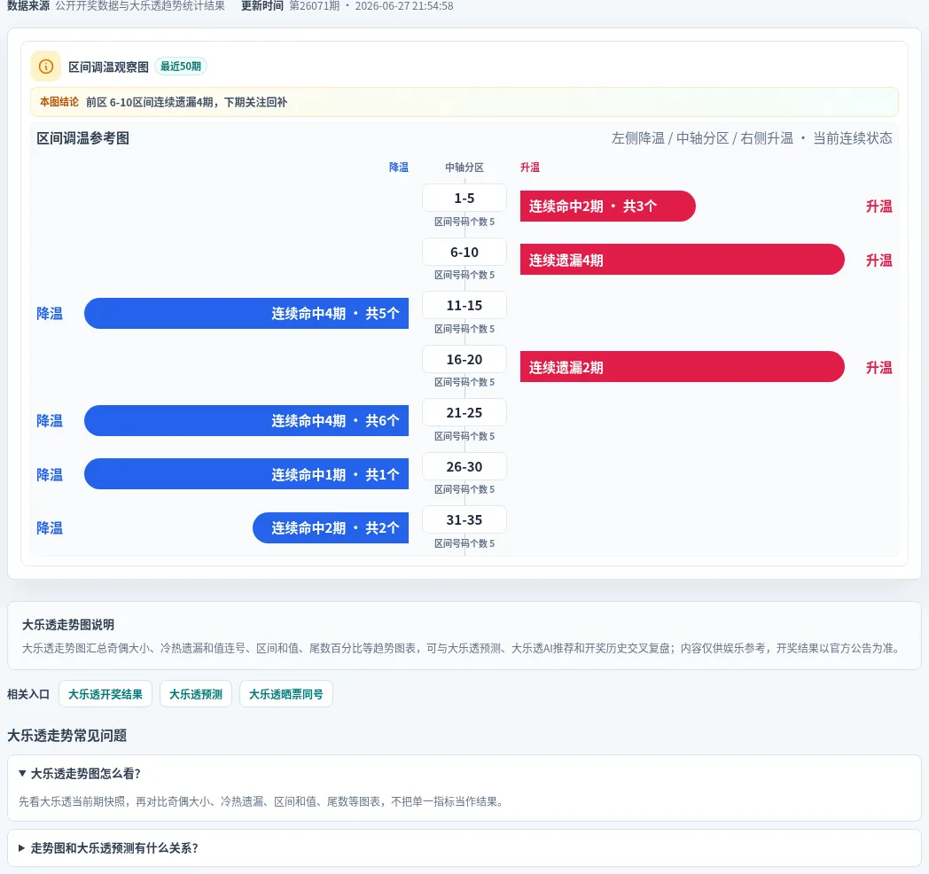929x874 pixels.
Task: Open the 大乐透开奖结果 link
Action: point(105,694)
